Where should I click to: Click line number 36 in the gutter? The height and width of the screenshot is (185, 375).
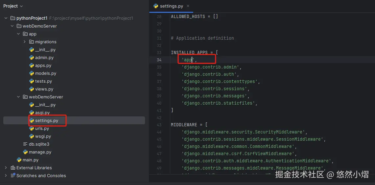(x=159, y=74)
